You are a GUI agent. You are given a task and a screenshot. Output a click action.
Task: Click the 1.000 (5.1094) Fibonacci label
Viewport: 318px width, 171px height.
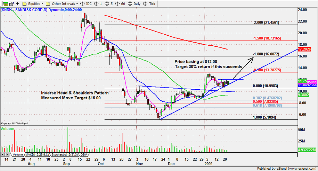pyautogui.click(x=264, y=117)
